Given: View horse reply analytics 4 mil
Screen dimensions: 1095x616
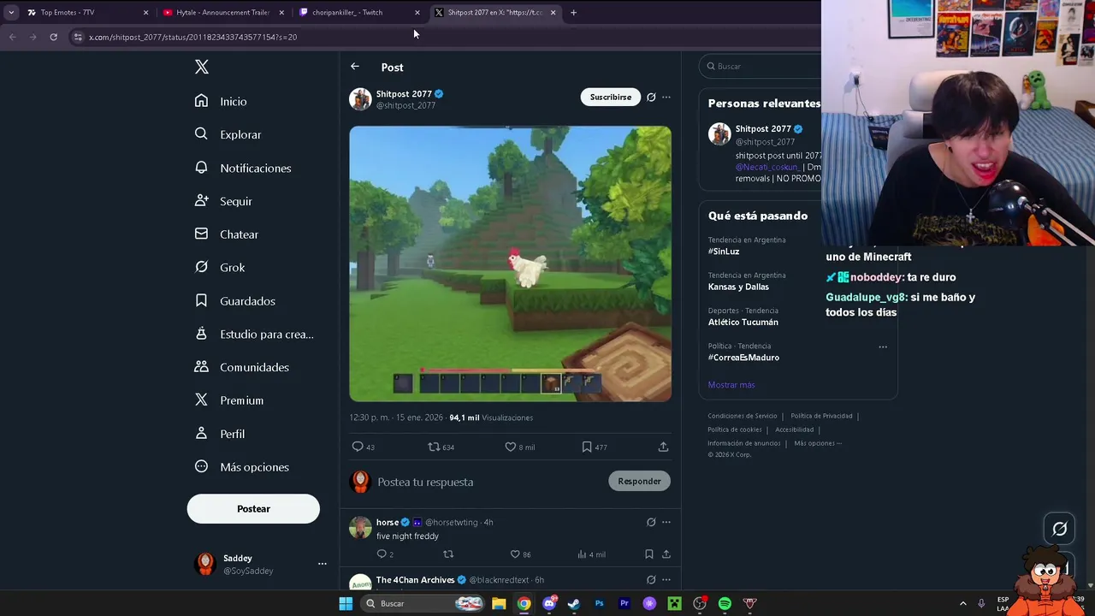Looking at the screenshot, I should tap(591, 554).
